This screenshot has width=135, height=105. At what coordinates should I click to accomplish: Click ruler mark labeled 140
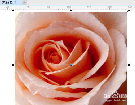point(109,7)
